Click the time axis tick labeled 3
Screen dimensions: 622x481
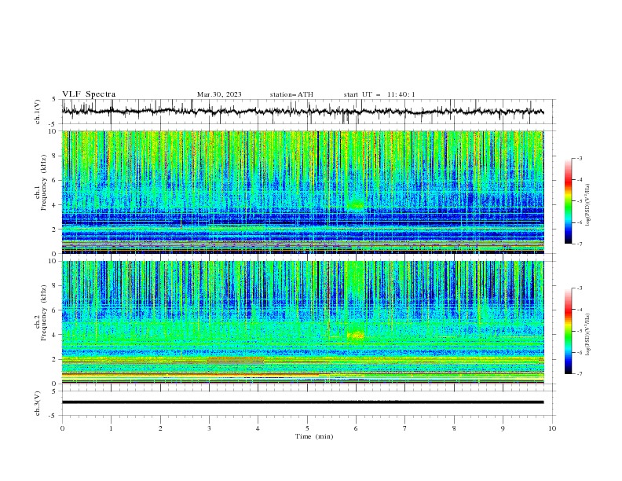[209, 428]
